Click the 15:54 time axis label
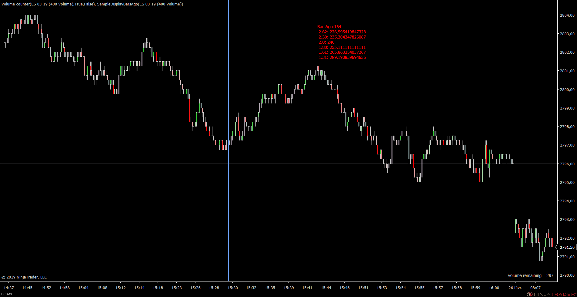The image size is (577, 297). pos(401,288)
